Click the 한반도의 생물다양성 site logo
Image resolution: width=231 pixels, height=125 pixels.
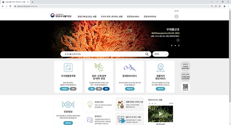coord(61,16)
